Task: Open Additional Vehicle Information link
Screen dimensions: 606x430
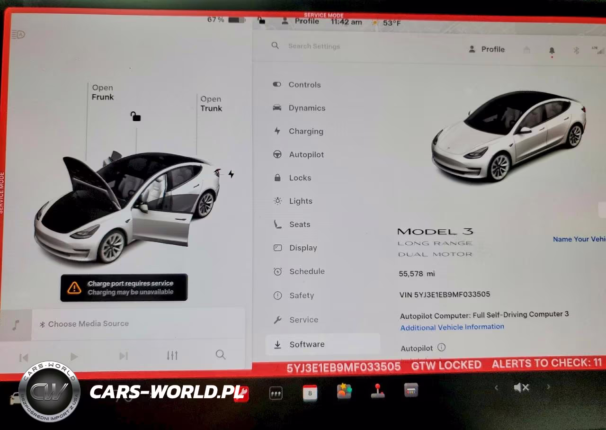Action: point(452,327)
